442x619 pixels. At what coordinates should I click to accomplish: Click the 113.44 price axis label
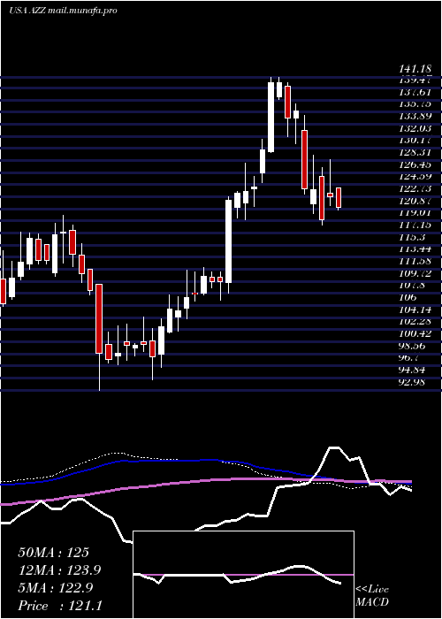(x=415, y=248)
